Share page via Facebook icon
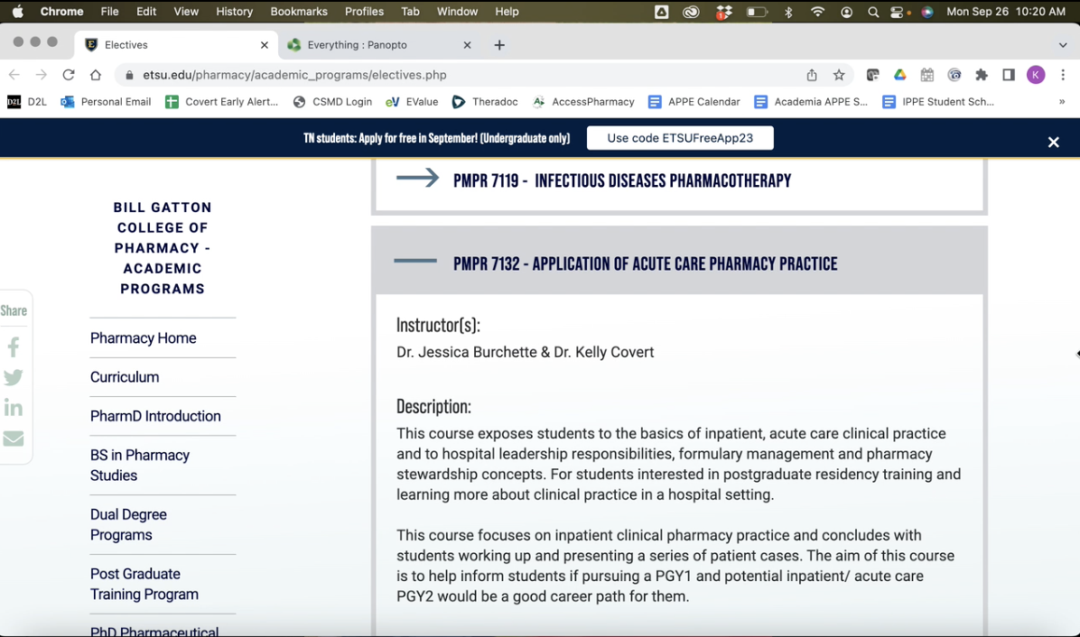The image size is (1080, 637). [x=14, y=347]
